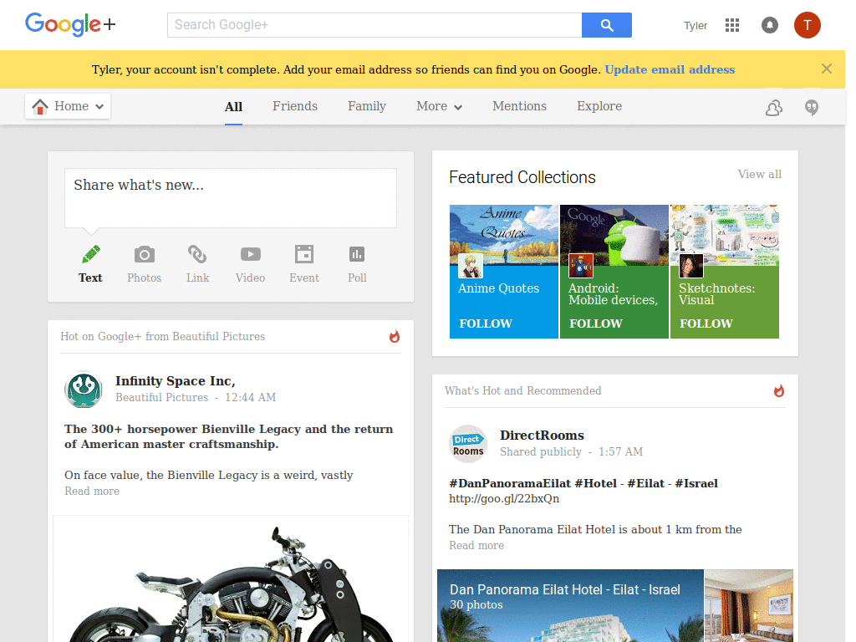Switch to the All tab
Viewport: 856px width, 642px height.
tap(234, 106)
